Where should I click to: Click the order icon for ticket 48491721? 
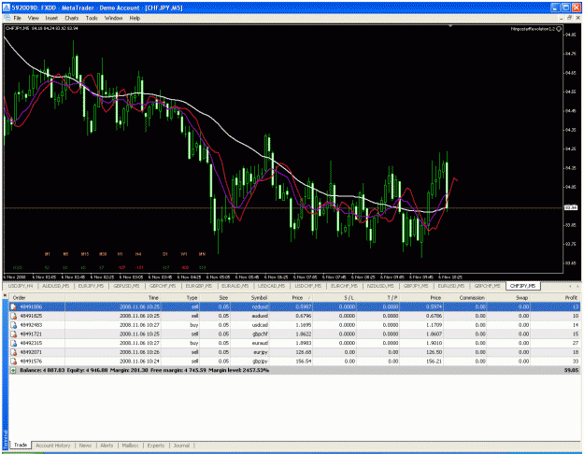pos(13,334)
